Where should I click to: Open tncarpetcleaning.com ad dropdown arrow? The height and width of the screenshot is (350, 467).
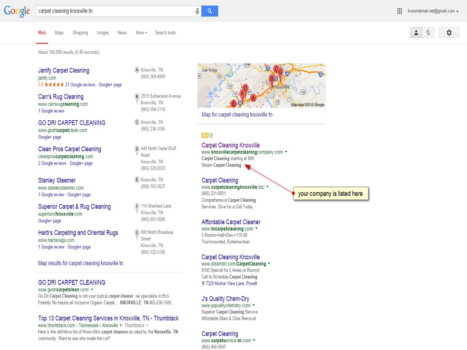(256, 228)
